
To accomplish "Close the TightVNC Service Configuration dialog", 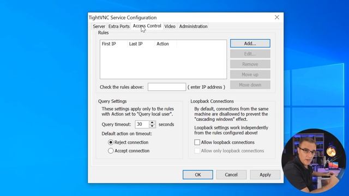I will coord(277,17).
